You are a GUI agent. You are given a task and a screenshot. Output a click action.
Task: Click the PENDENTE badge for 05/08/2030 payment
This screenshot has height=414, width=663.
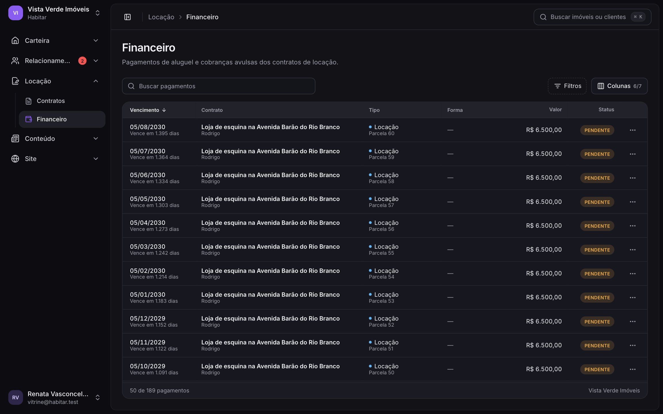tap(597, 130)
